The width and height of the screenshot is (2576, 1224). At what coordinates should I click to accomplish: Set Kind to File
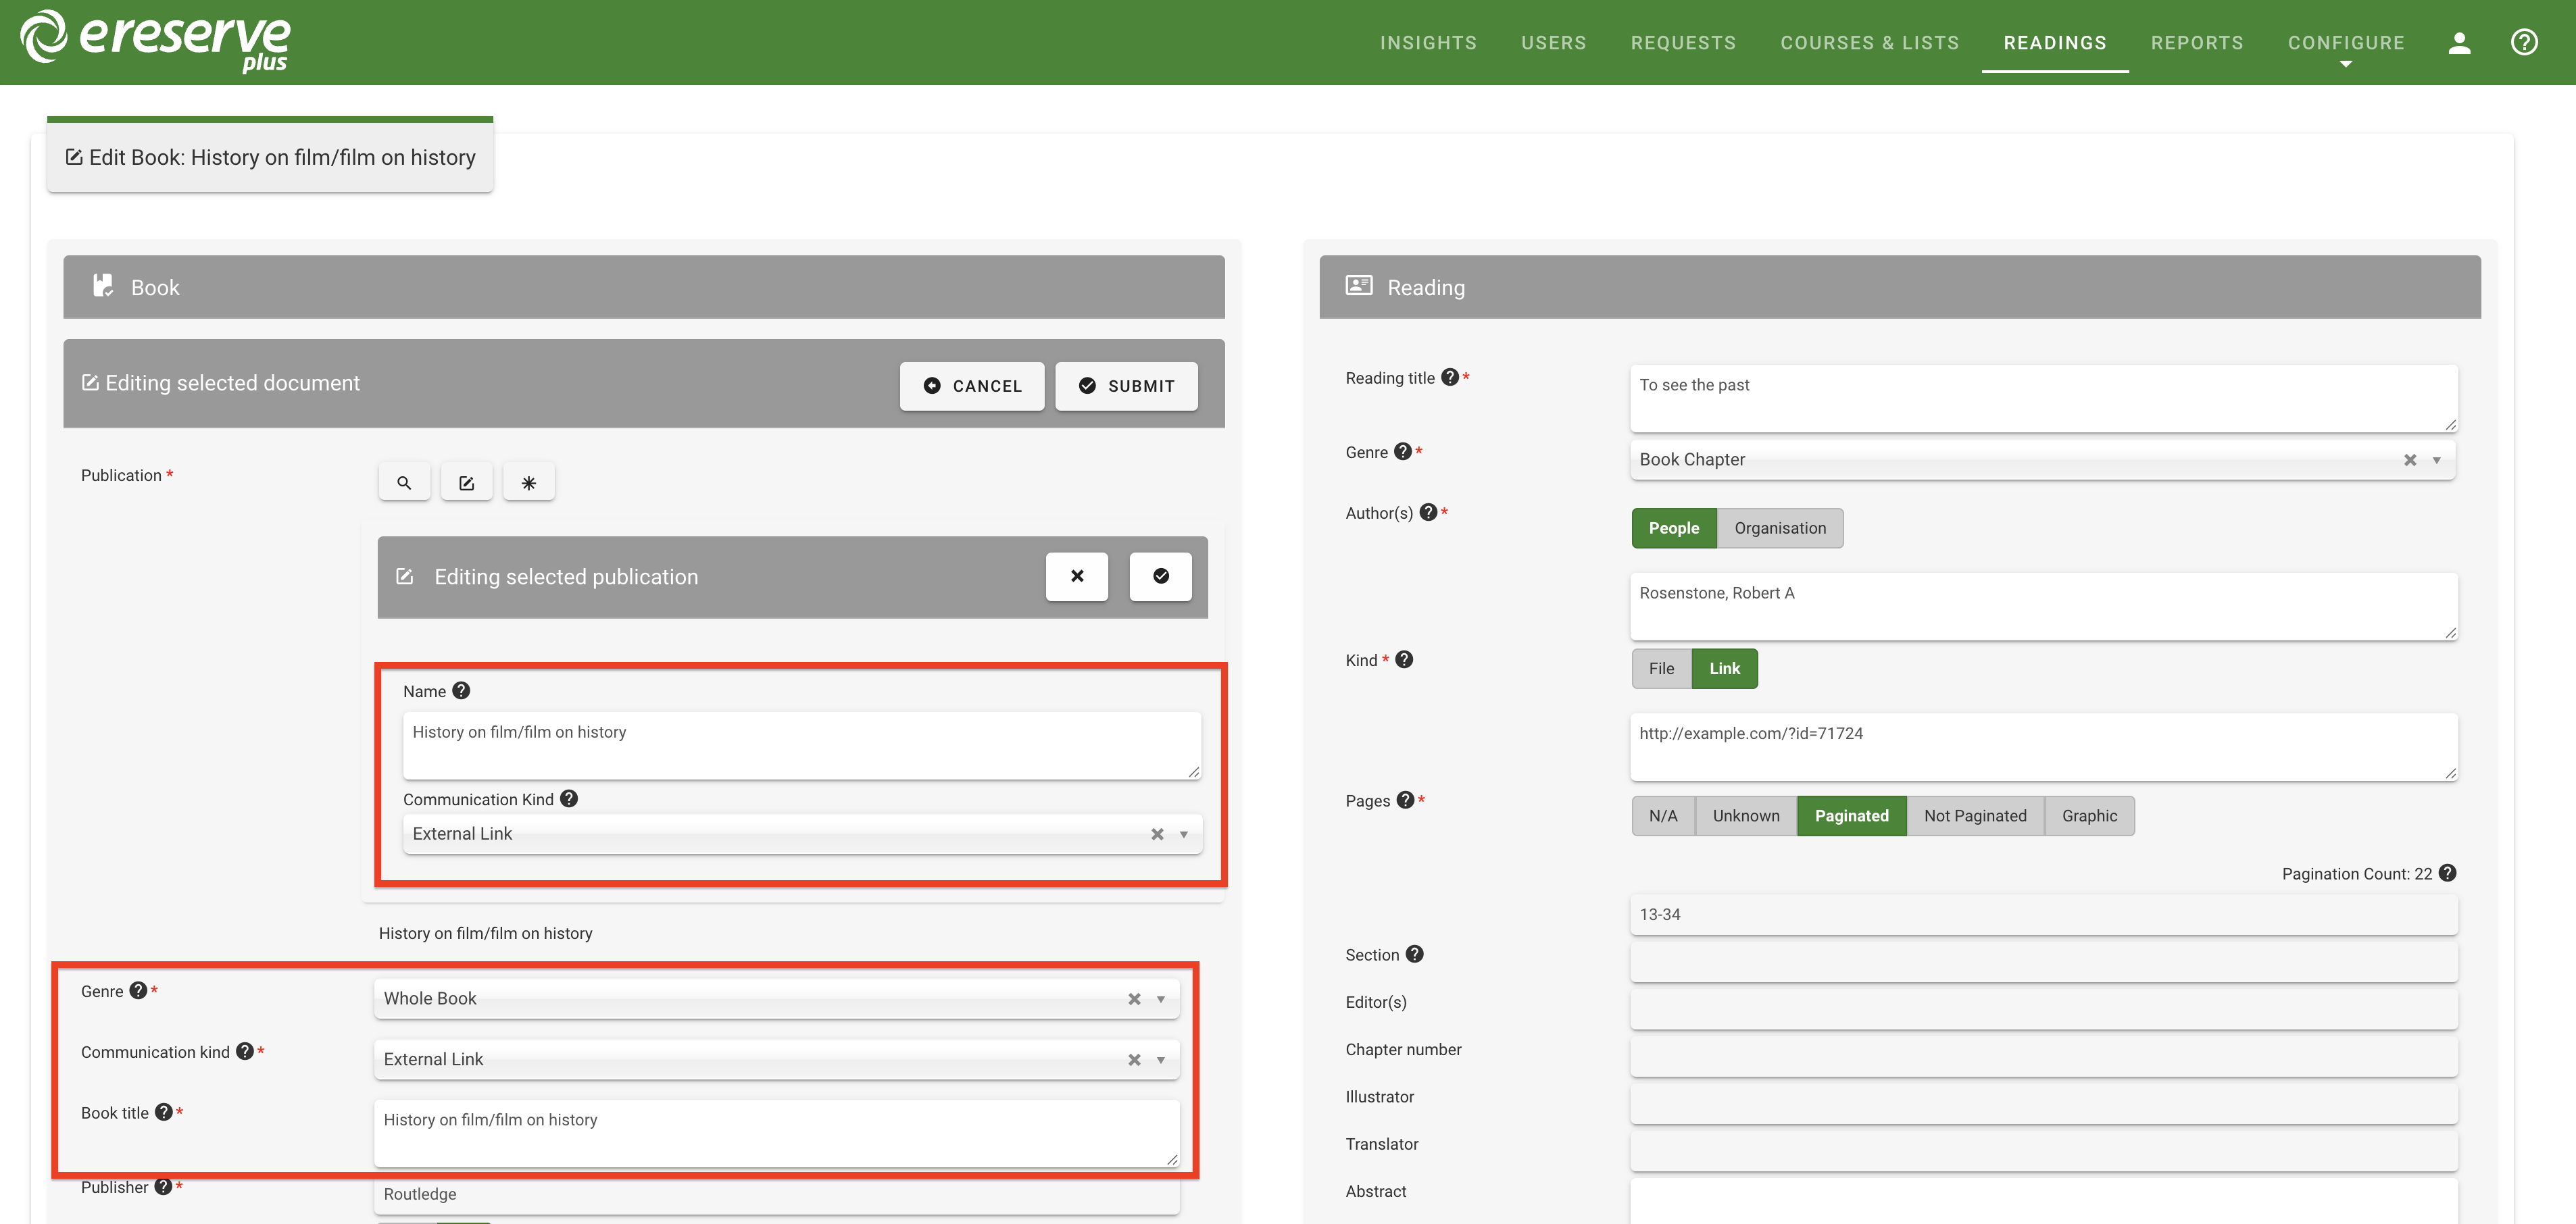coord(1660,668)
